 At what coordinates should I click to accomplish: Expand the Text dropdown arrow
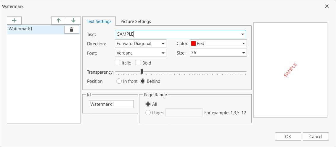pos(242,34)
